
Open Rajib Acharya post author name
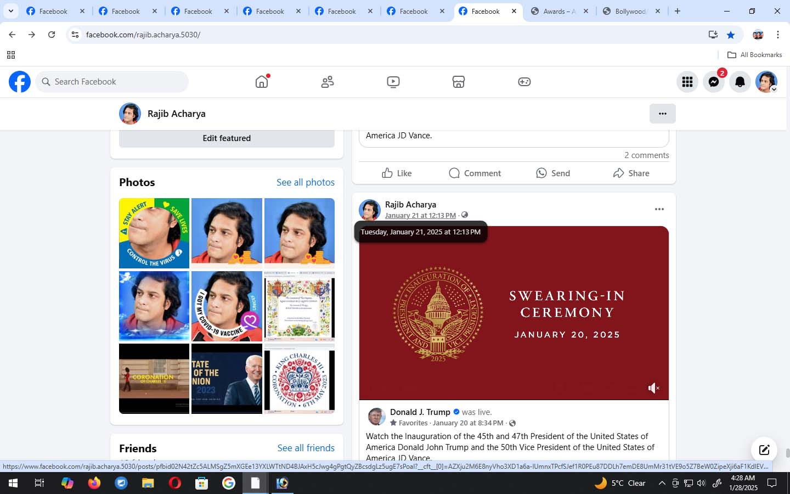coord(410,205)
